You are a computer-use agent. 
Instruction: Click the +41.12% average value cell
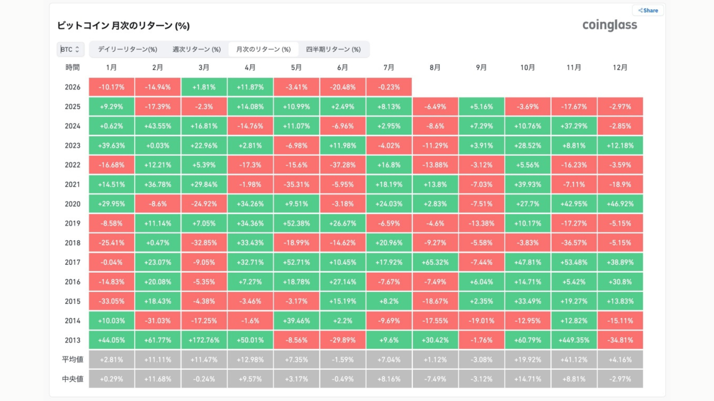pos(574,360)
